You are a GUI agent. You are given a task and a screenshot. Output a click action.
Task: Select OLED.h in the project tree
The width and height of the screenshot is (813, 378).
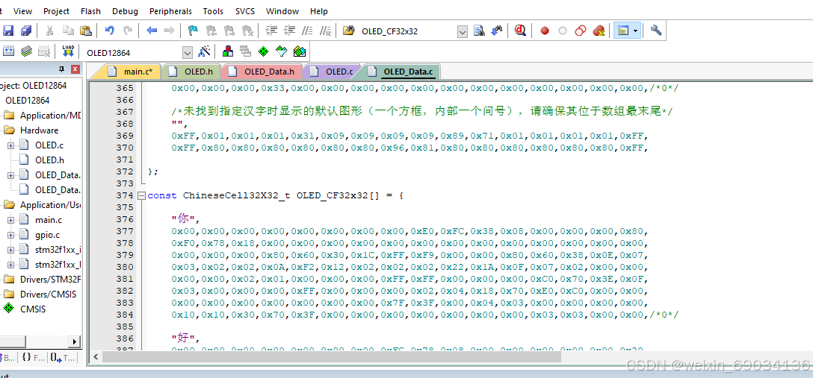point(49,160)
